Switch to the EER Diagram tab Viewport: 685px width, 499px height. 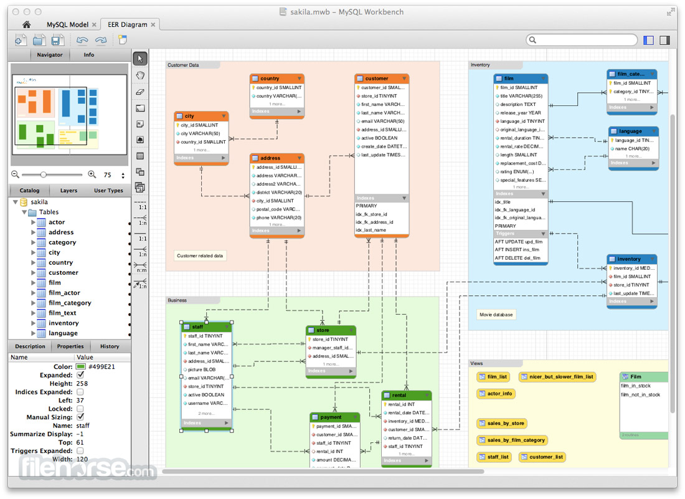128,24
